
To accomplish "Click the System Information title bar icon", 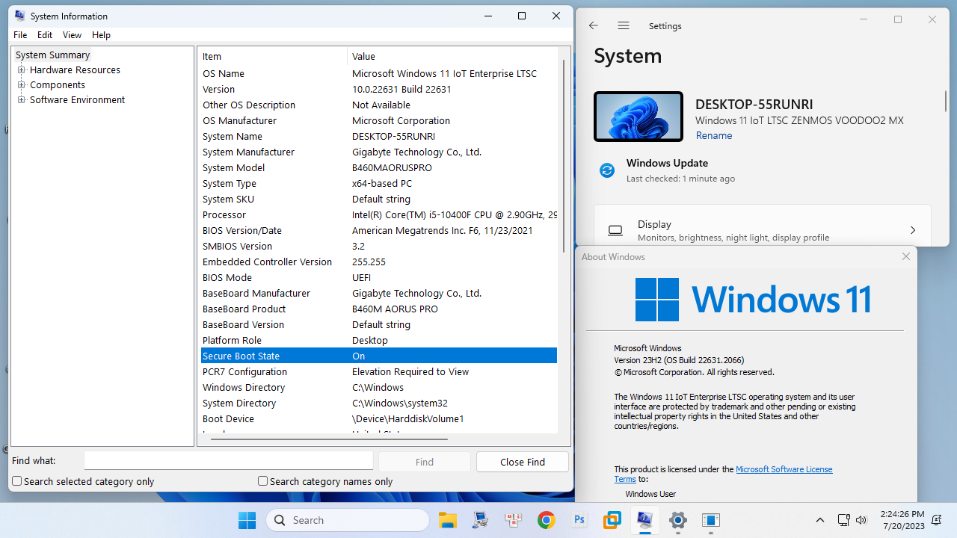I will click(19, 16).
